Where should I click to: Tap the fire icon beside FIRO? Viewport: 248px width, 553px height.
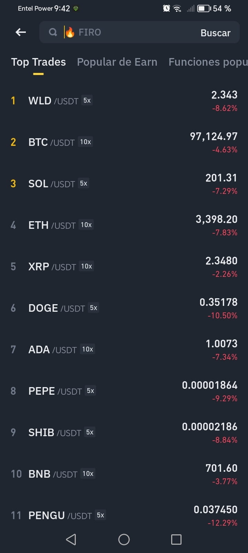(70, 32)
